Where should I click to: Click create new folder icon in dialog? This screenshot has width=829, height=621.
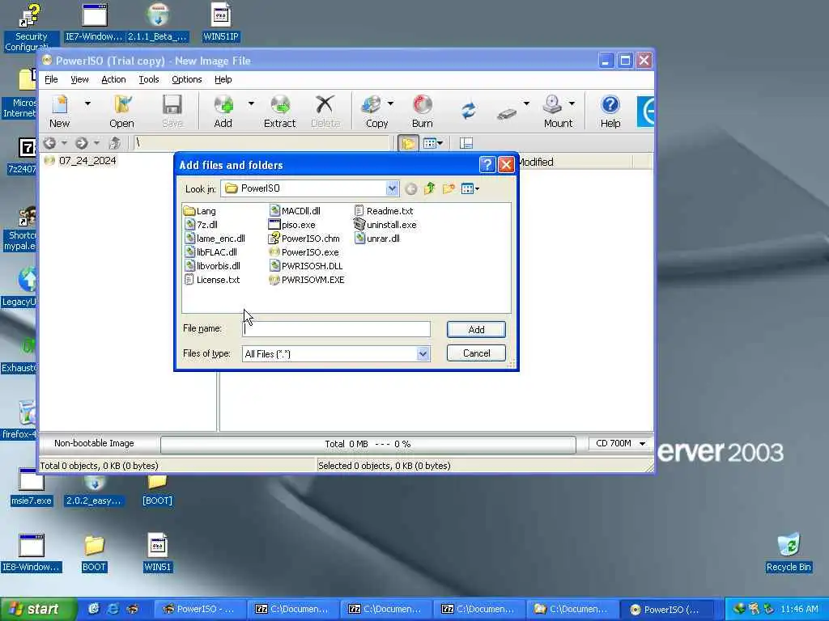pos(449,188)
